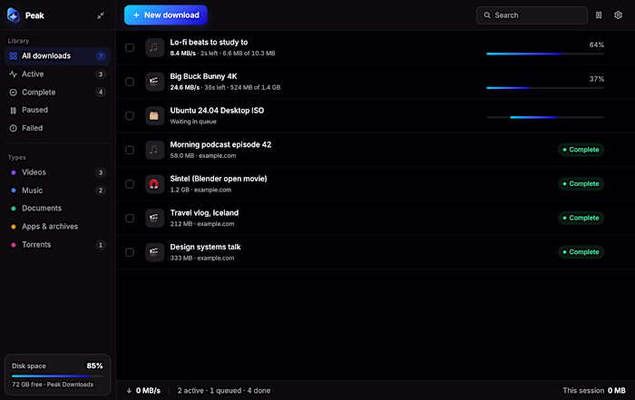Click 'Waiting in queue' status text
635x400 pixels.
click(193, 122)
